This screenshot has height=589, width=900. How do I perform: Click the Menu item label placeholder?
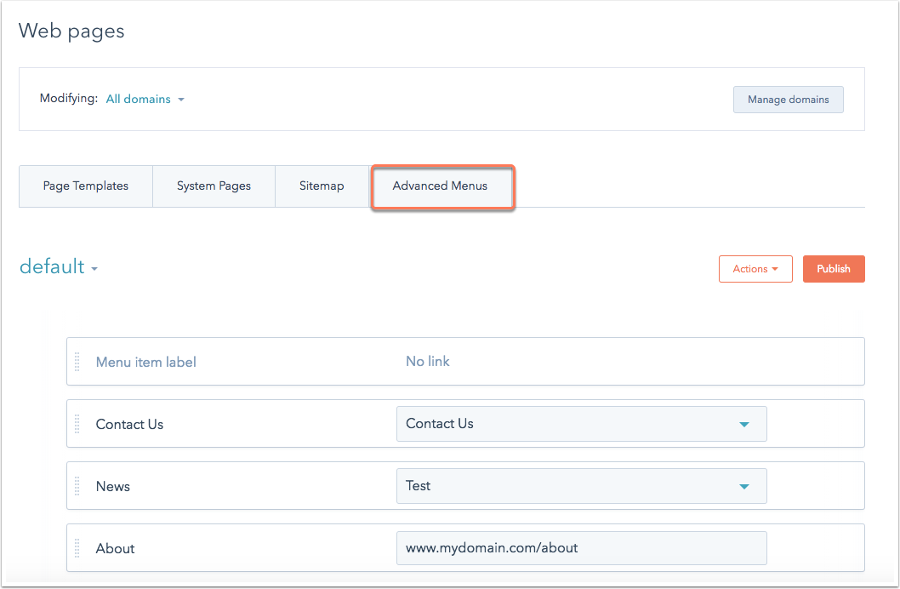point(145,362)
